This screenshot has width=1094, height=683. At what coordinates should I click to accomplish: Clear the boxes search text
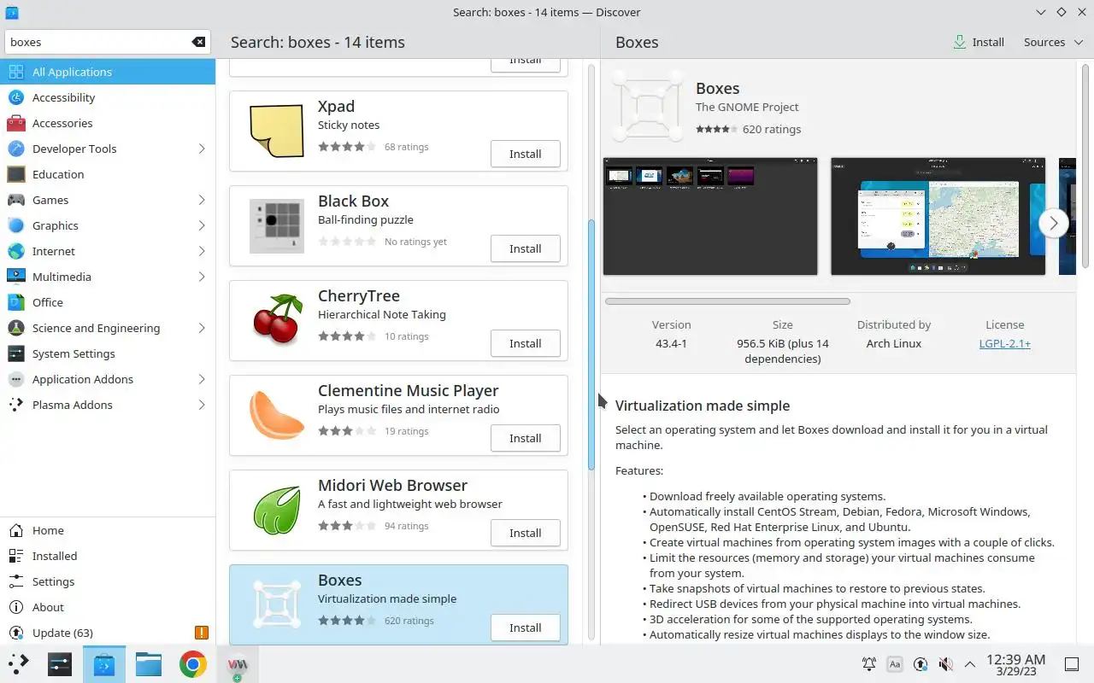[198, 42]
